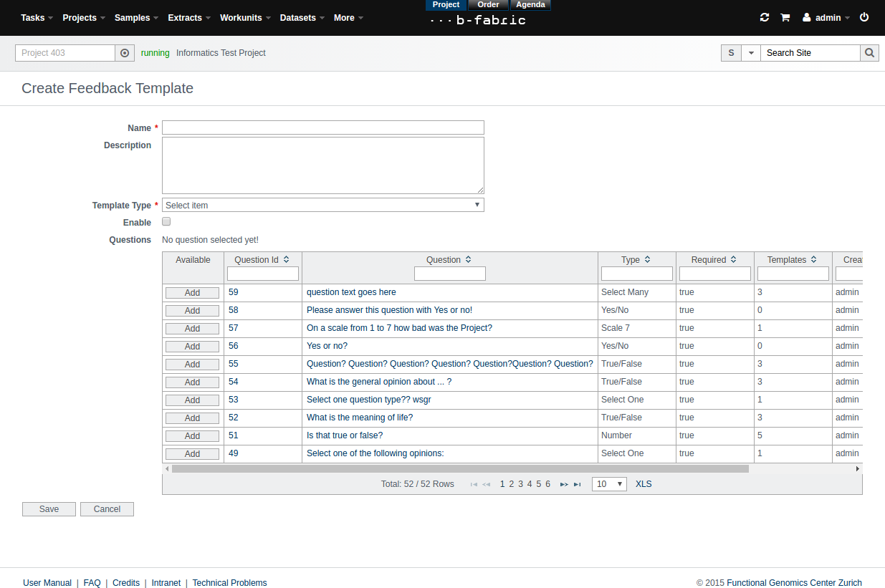Click the power logout icon
The height and width of the screenshot is (588, 885).
point(864,17)
